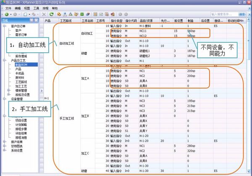The image size is (252, 176).
Task: Select 原材料 in the navigation tree
Action: 20,78
